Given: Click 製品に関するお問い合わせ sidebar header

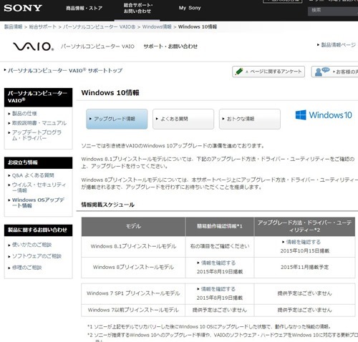Looking at the screenshot, I should pyautogui.click(x=39, y=230).
